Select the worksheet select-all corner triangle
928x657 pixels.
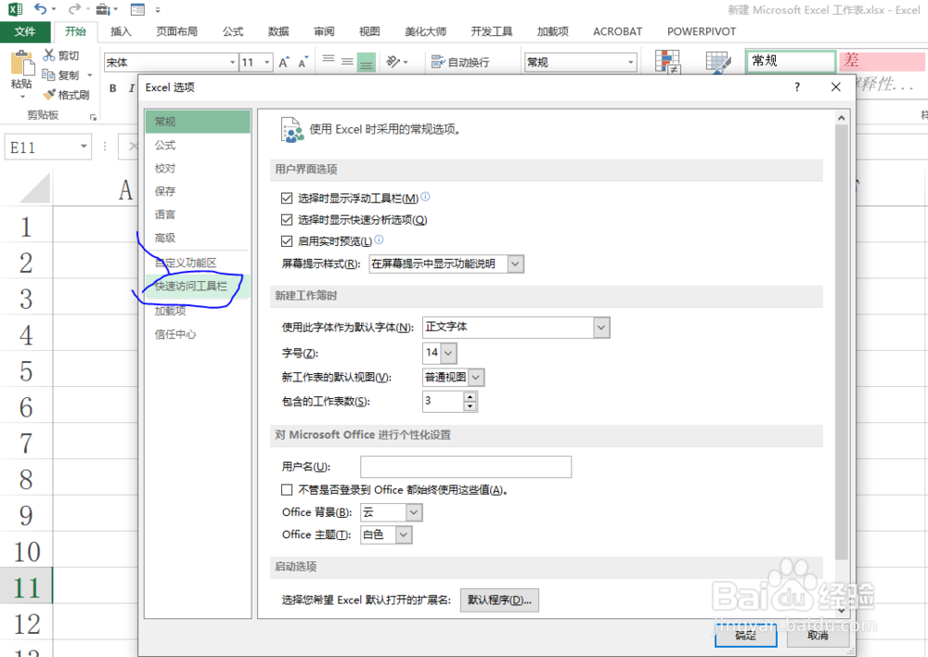point(34,188)
